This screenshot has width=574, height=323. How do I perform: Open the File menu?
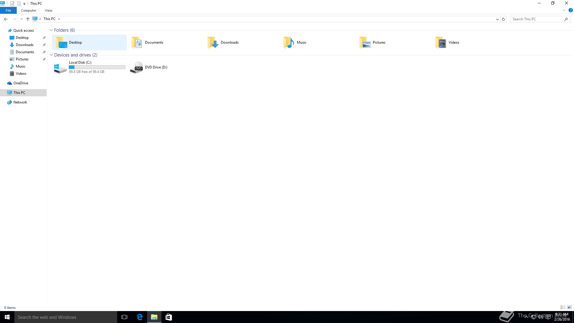(8, 10)
